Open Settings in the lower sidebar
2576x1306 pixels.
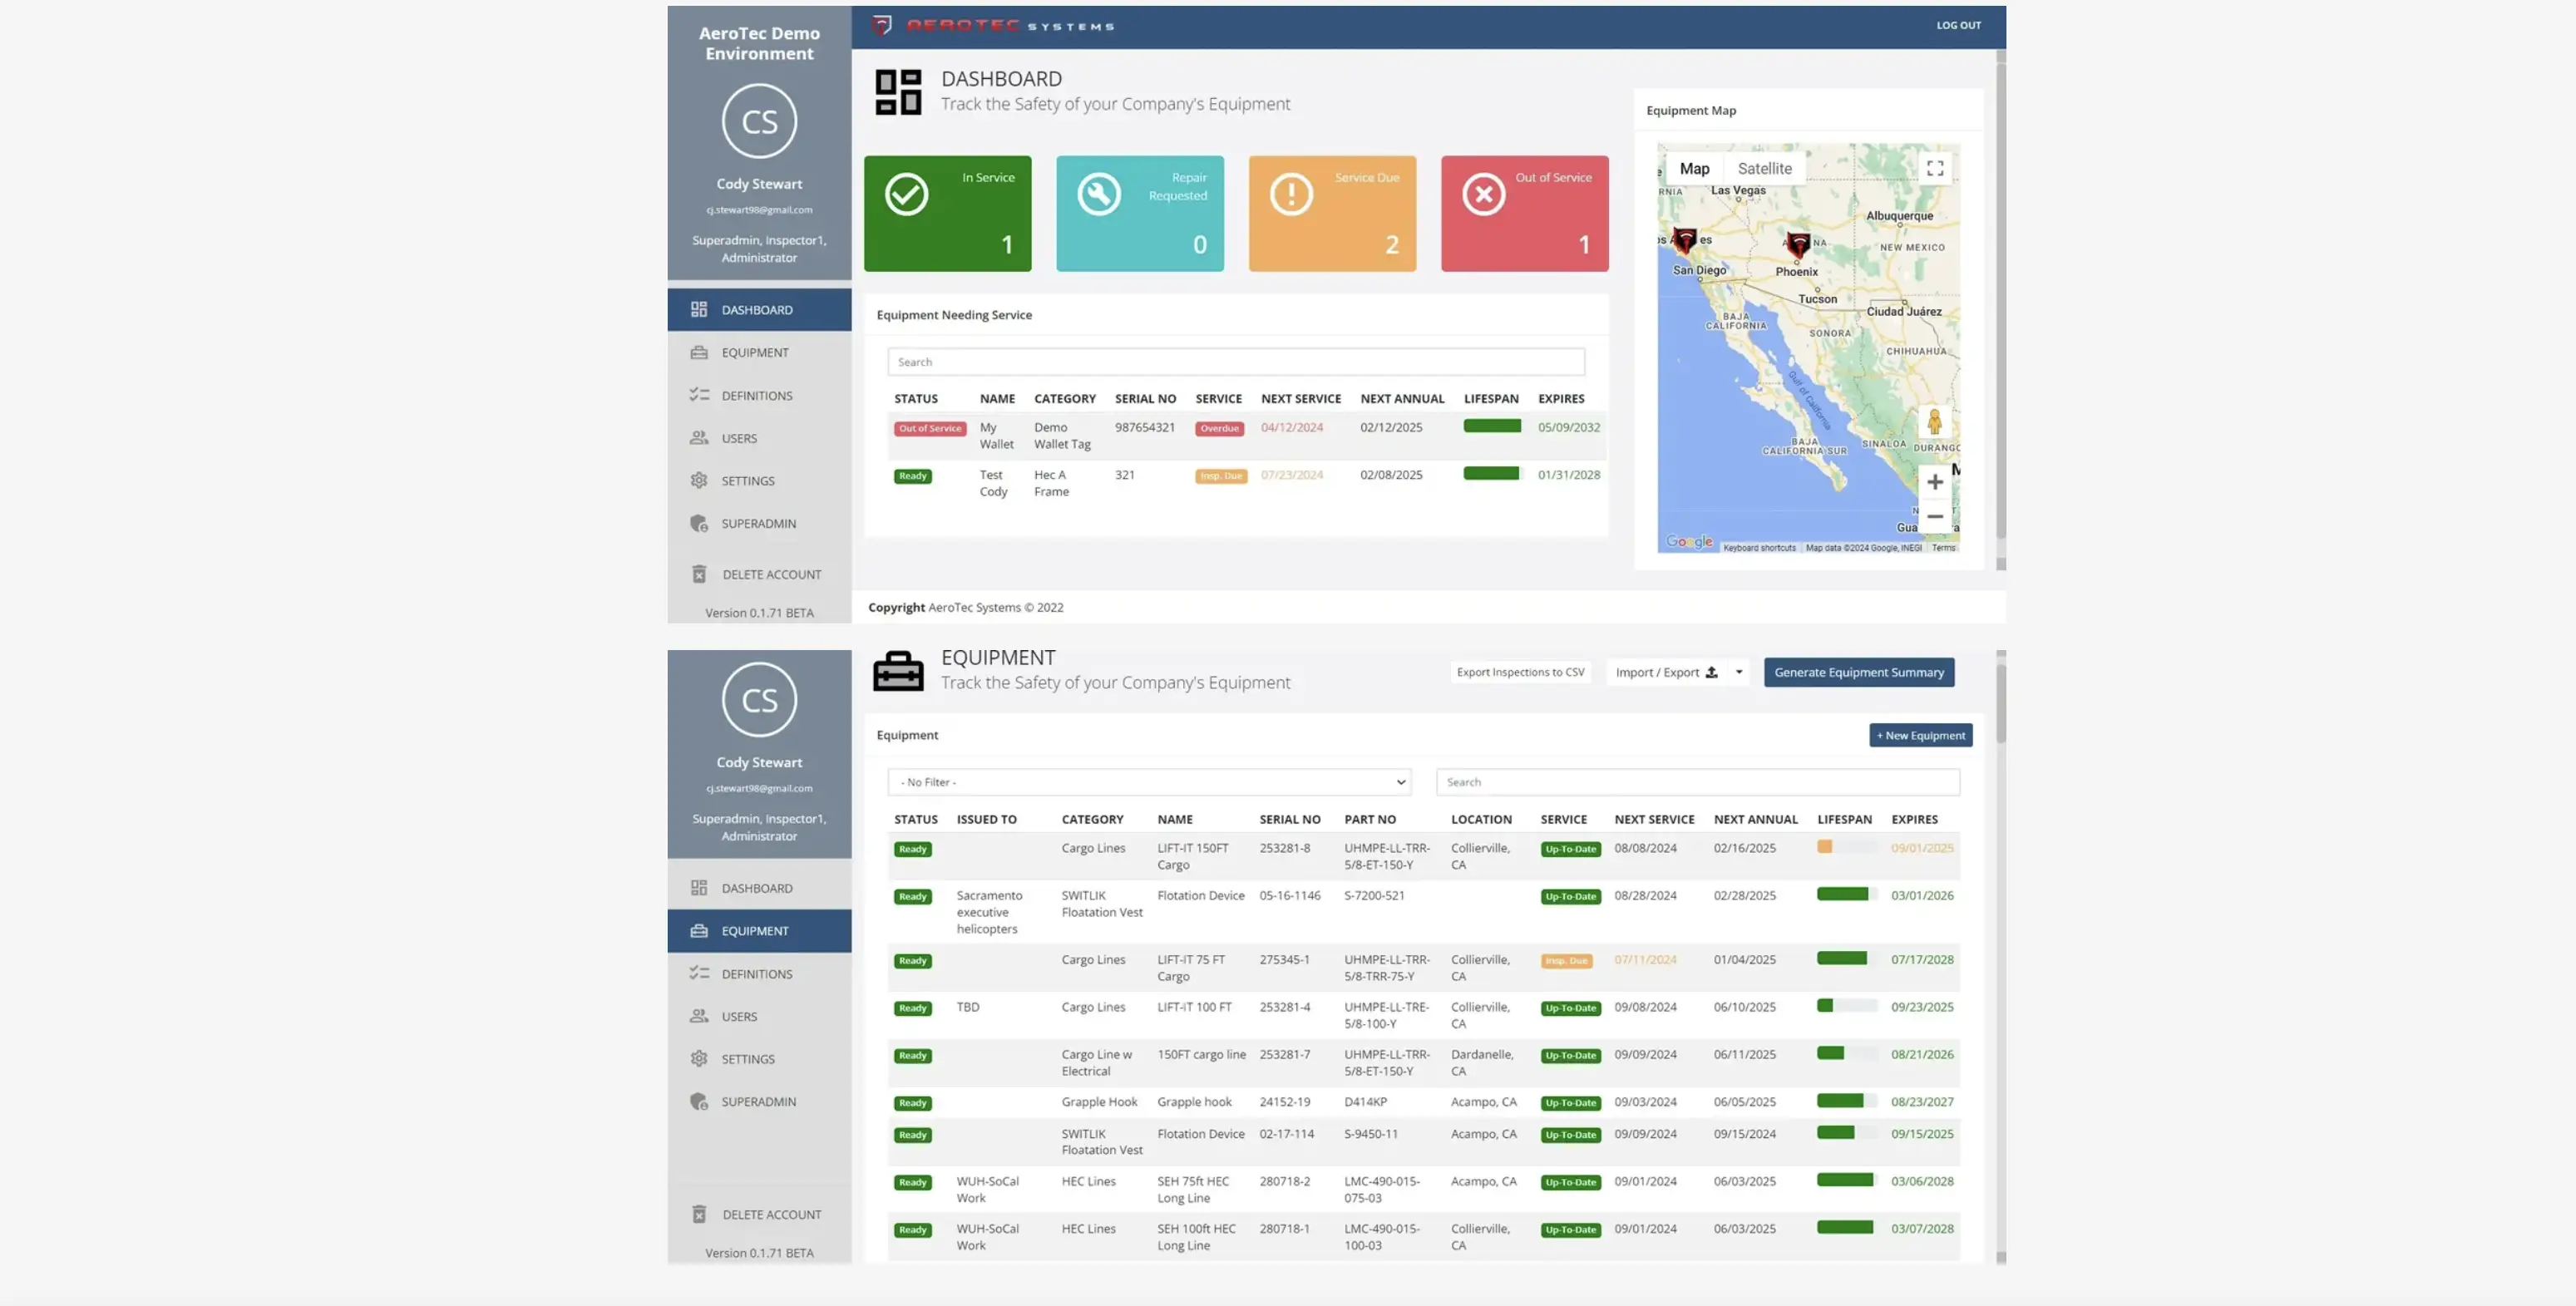(759, 1059)
